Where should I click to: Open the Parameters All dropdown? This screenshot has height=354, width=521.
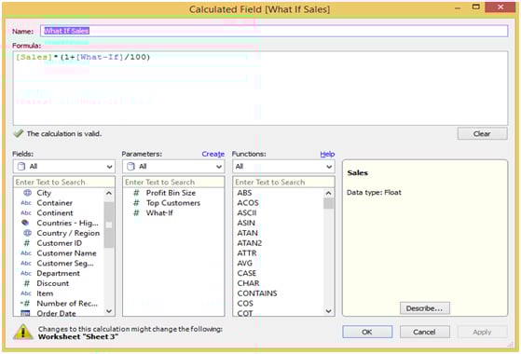[x=173, y=167]
